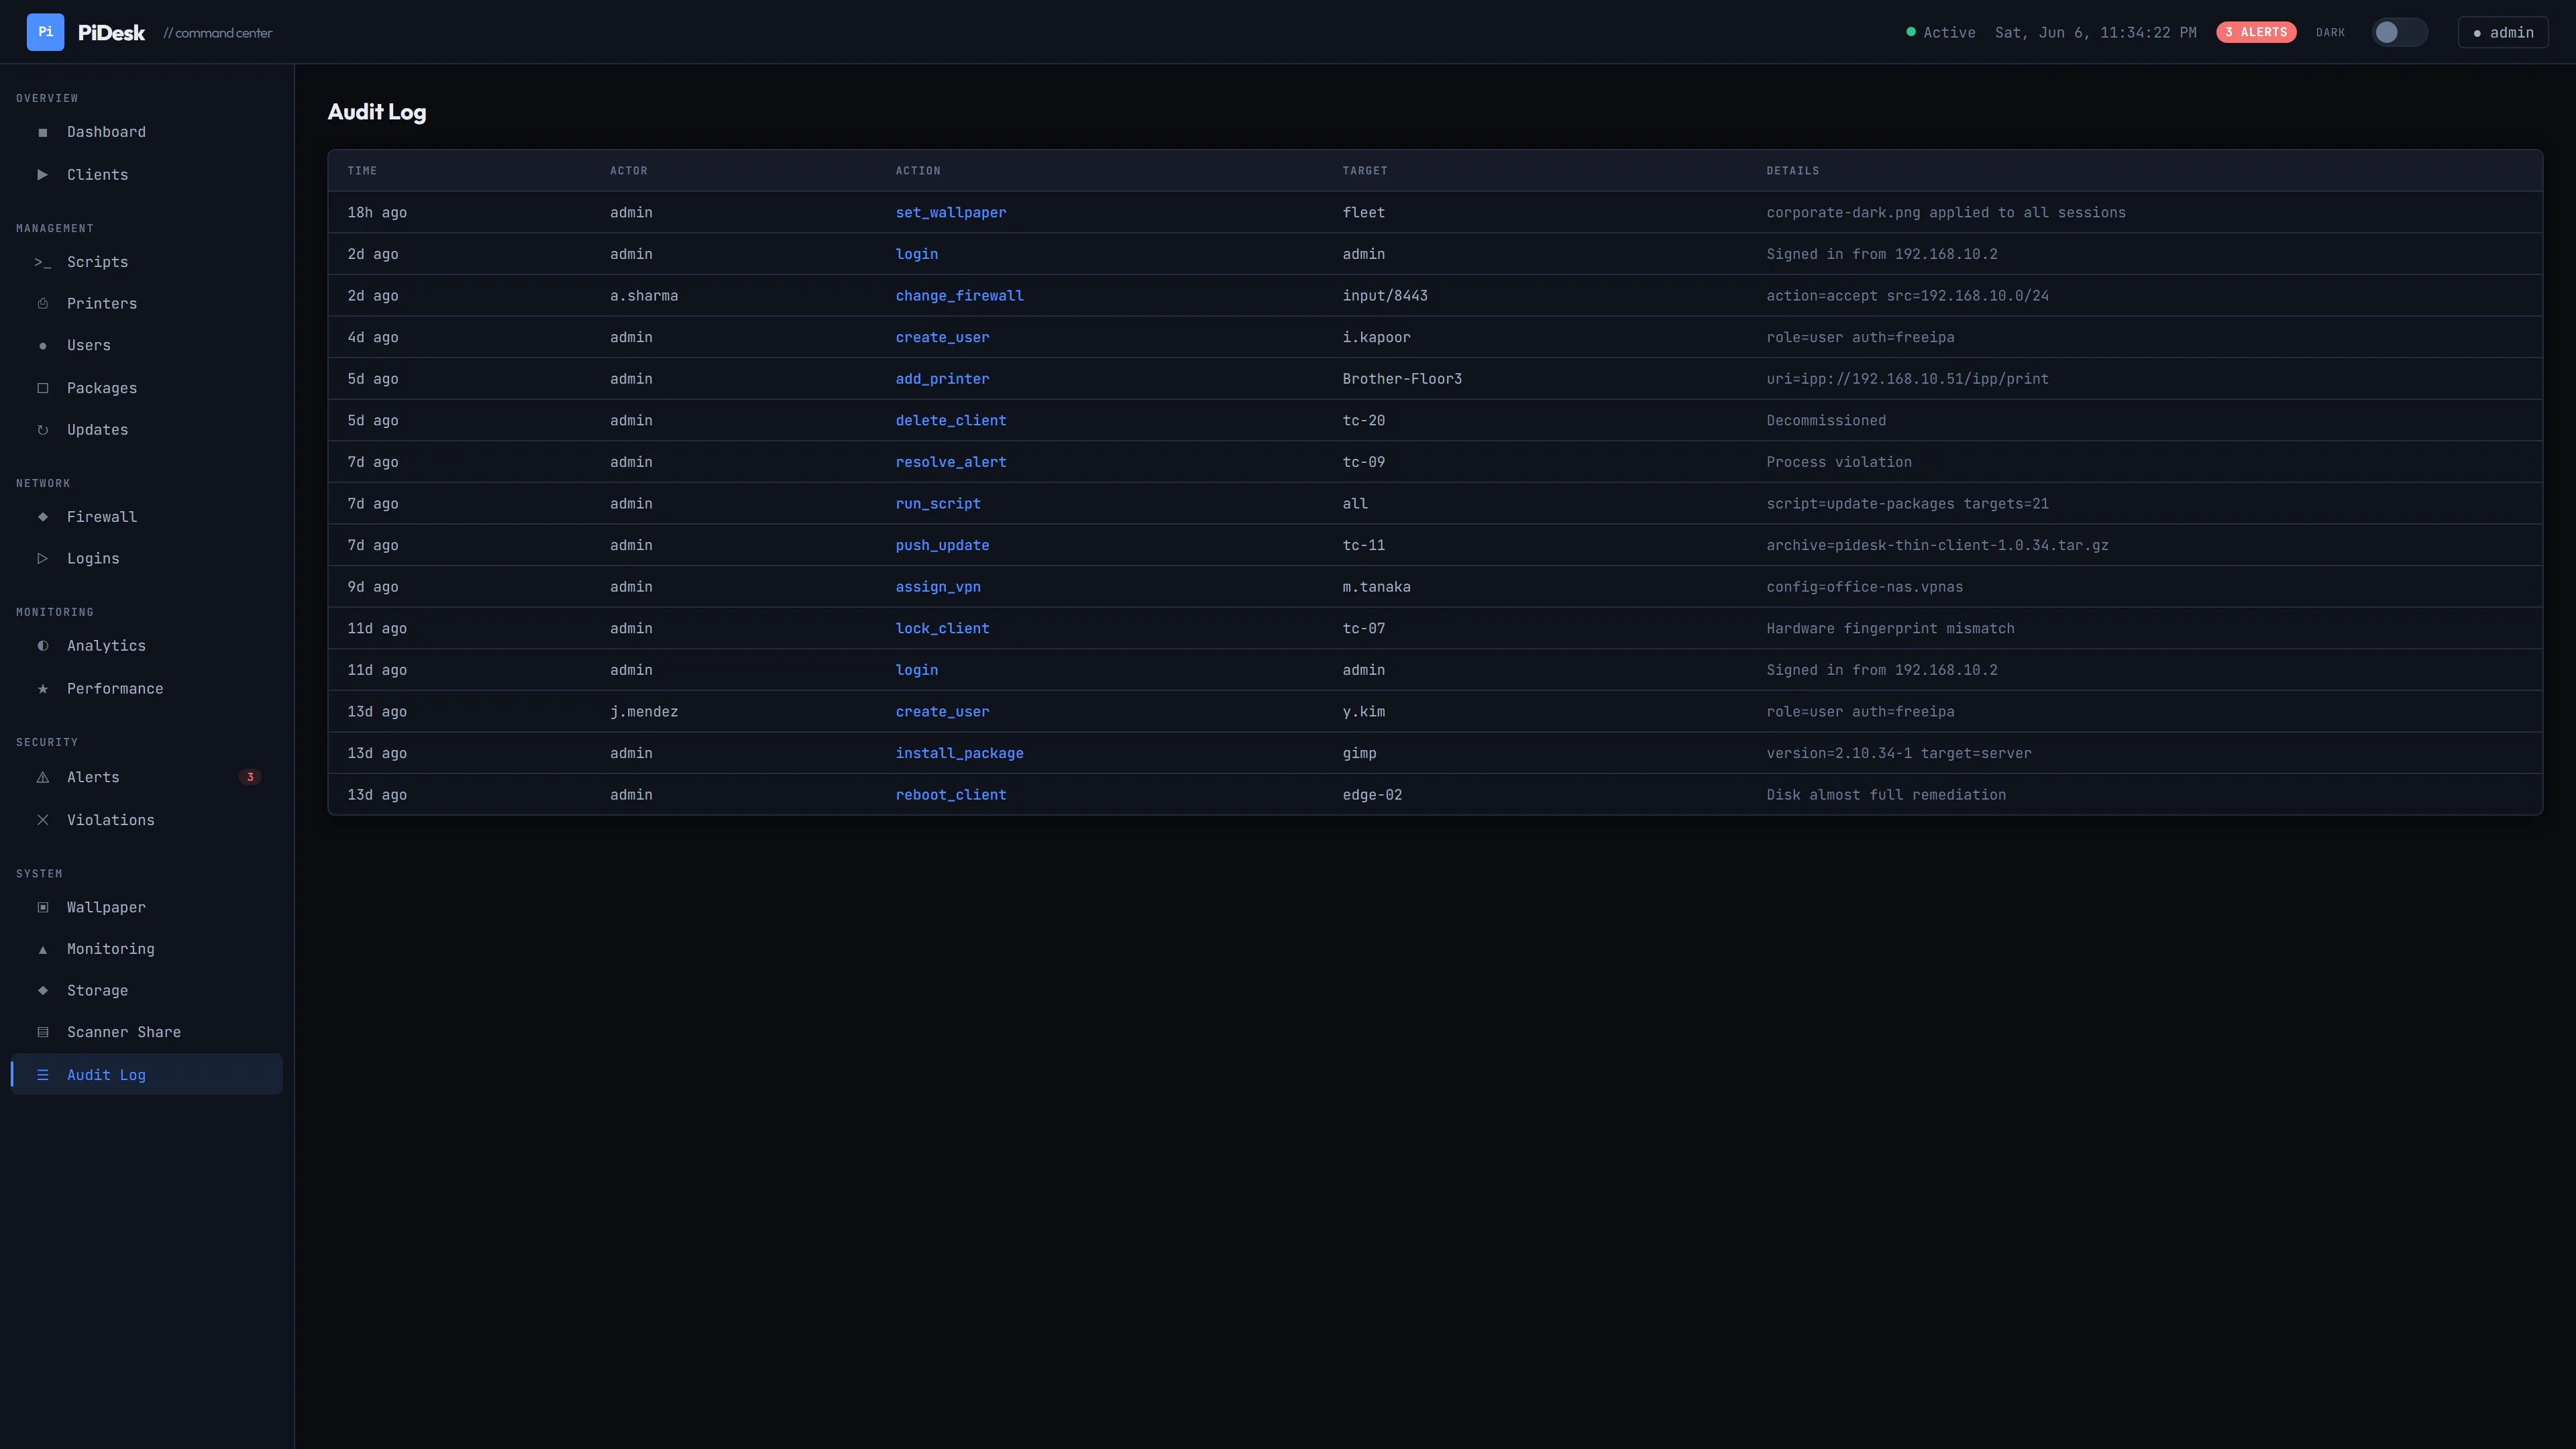Viewport: 2576px width, 1449px height.
Task: Click the i.kapoor target cell
Action: point(1377,338)
